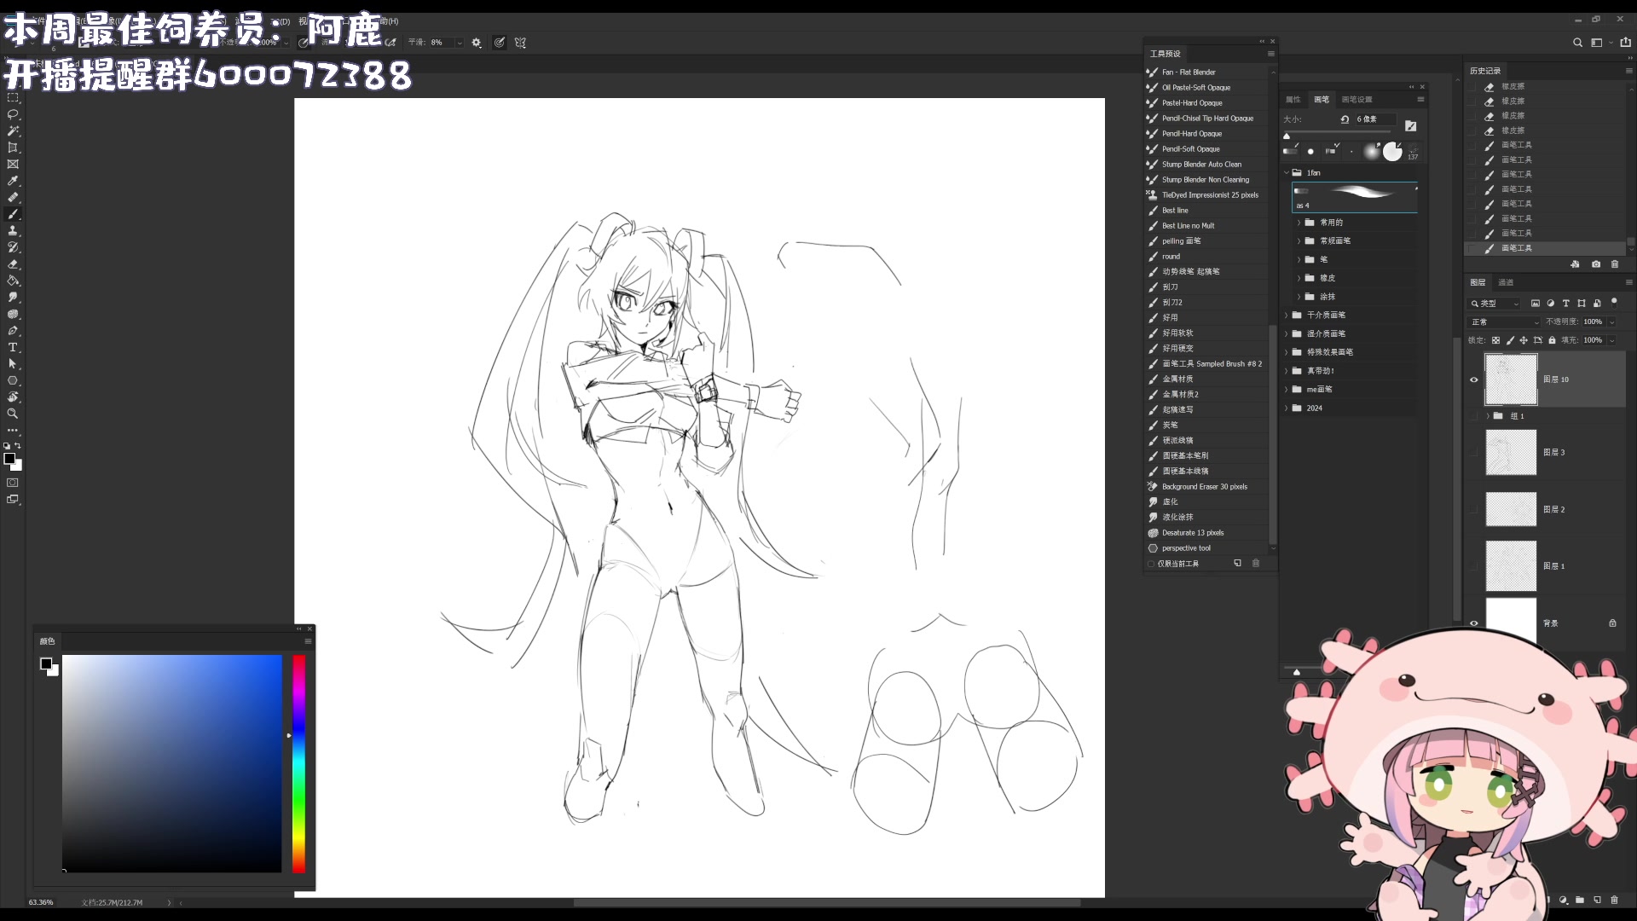Select the Eraser tool in toolbar
1637x921 pixels.
pos(13,264)
